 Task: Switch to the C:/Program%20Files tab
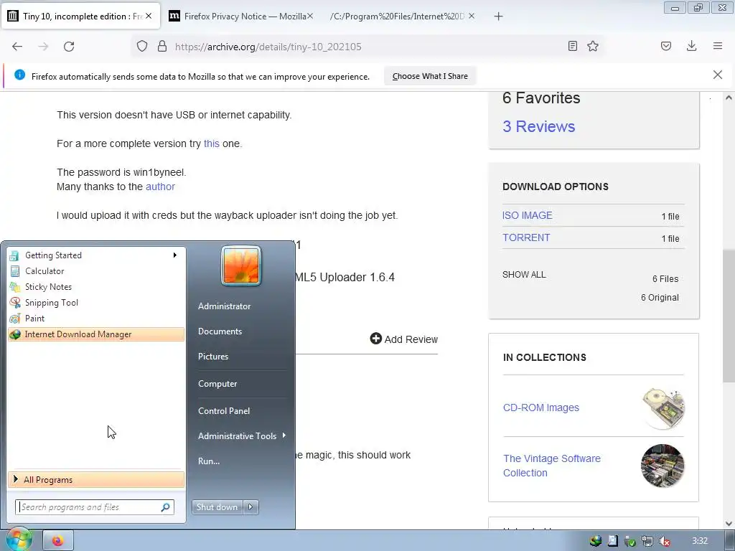[403, 17]
